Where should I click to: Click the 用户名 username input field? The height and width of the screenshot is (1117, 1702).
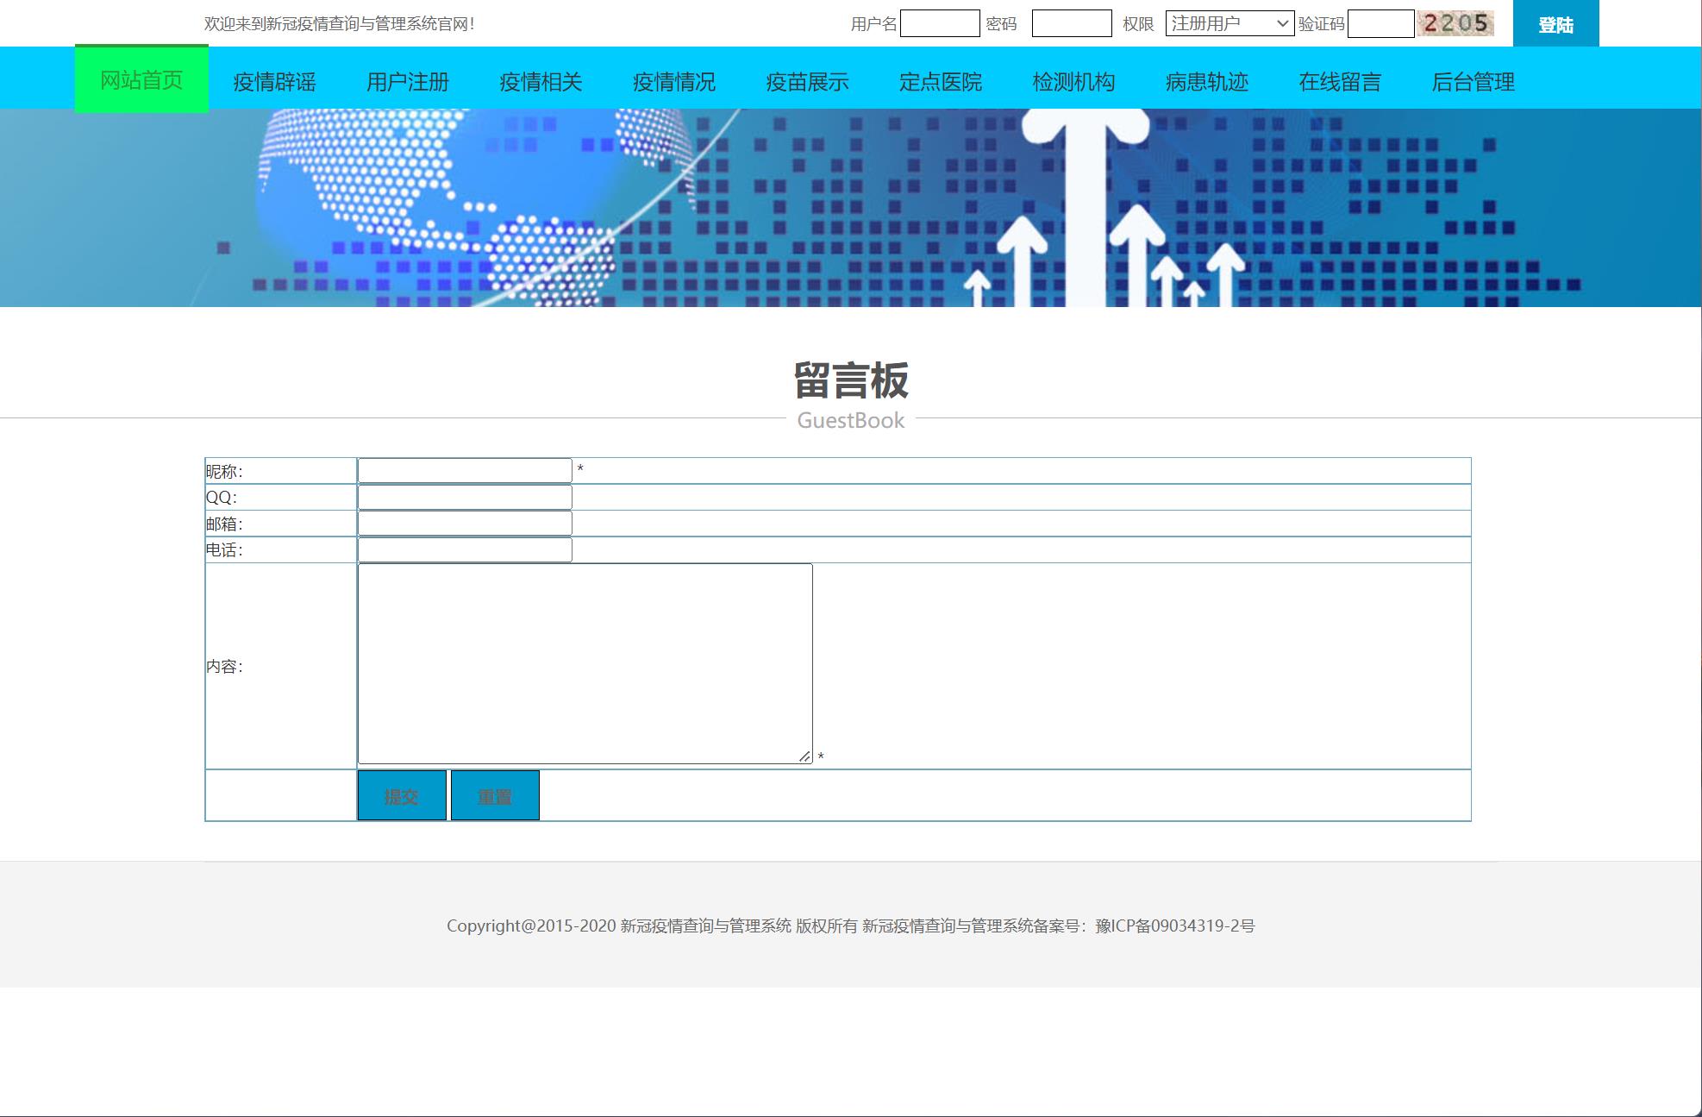click(x=939, y=23)
